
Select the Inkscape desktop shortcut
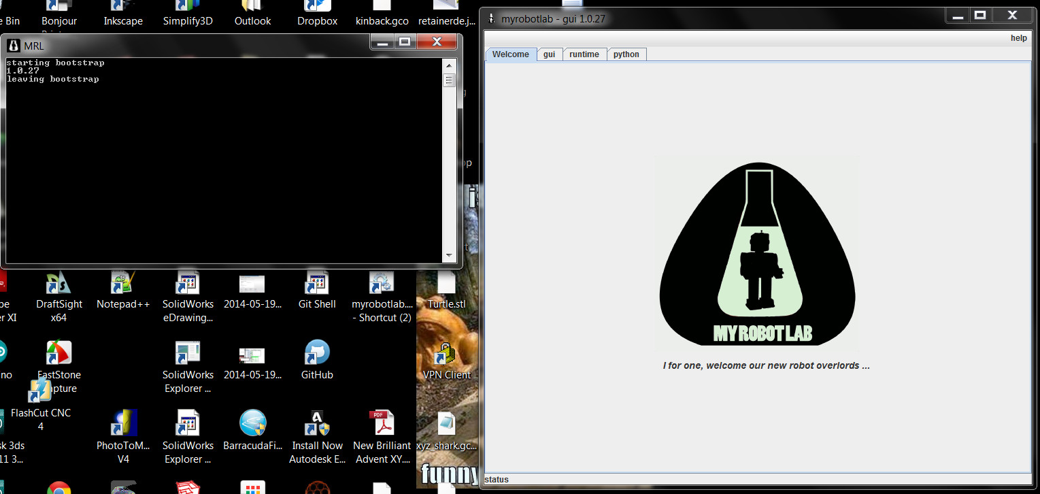(x=123, y=14)
